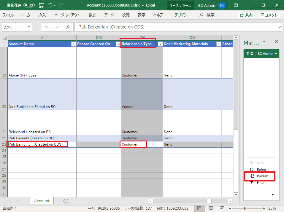The height and width of the screenshot is (212, 284).
Task: Click the BA account avatar
Action: (x=222, y=5)
